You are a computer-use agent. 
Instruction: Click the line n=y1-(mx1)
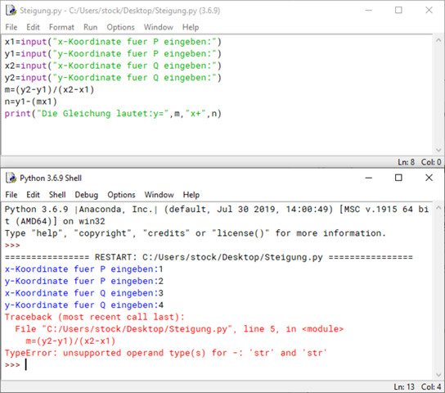[30, 102]
